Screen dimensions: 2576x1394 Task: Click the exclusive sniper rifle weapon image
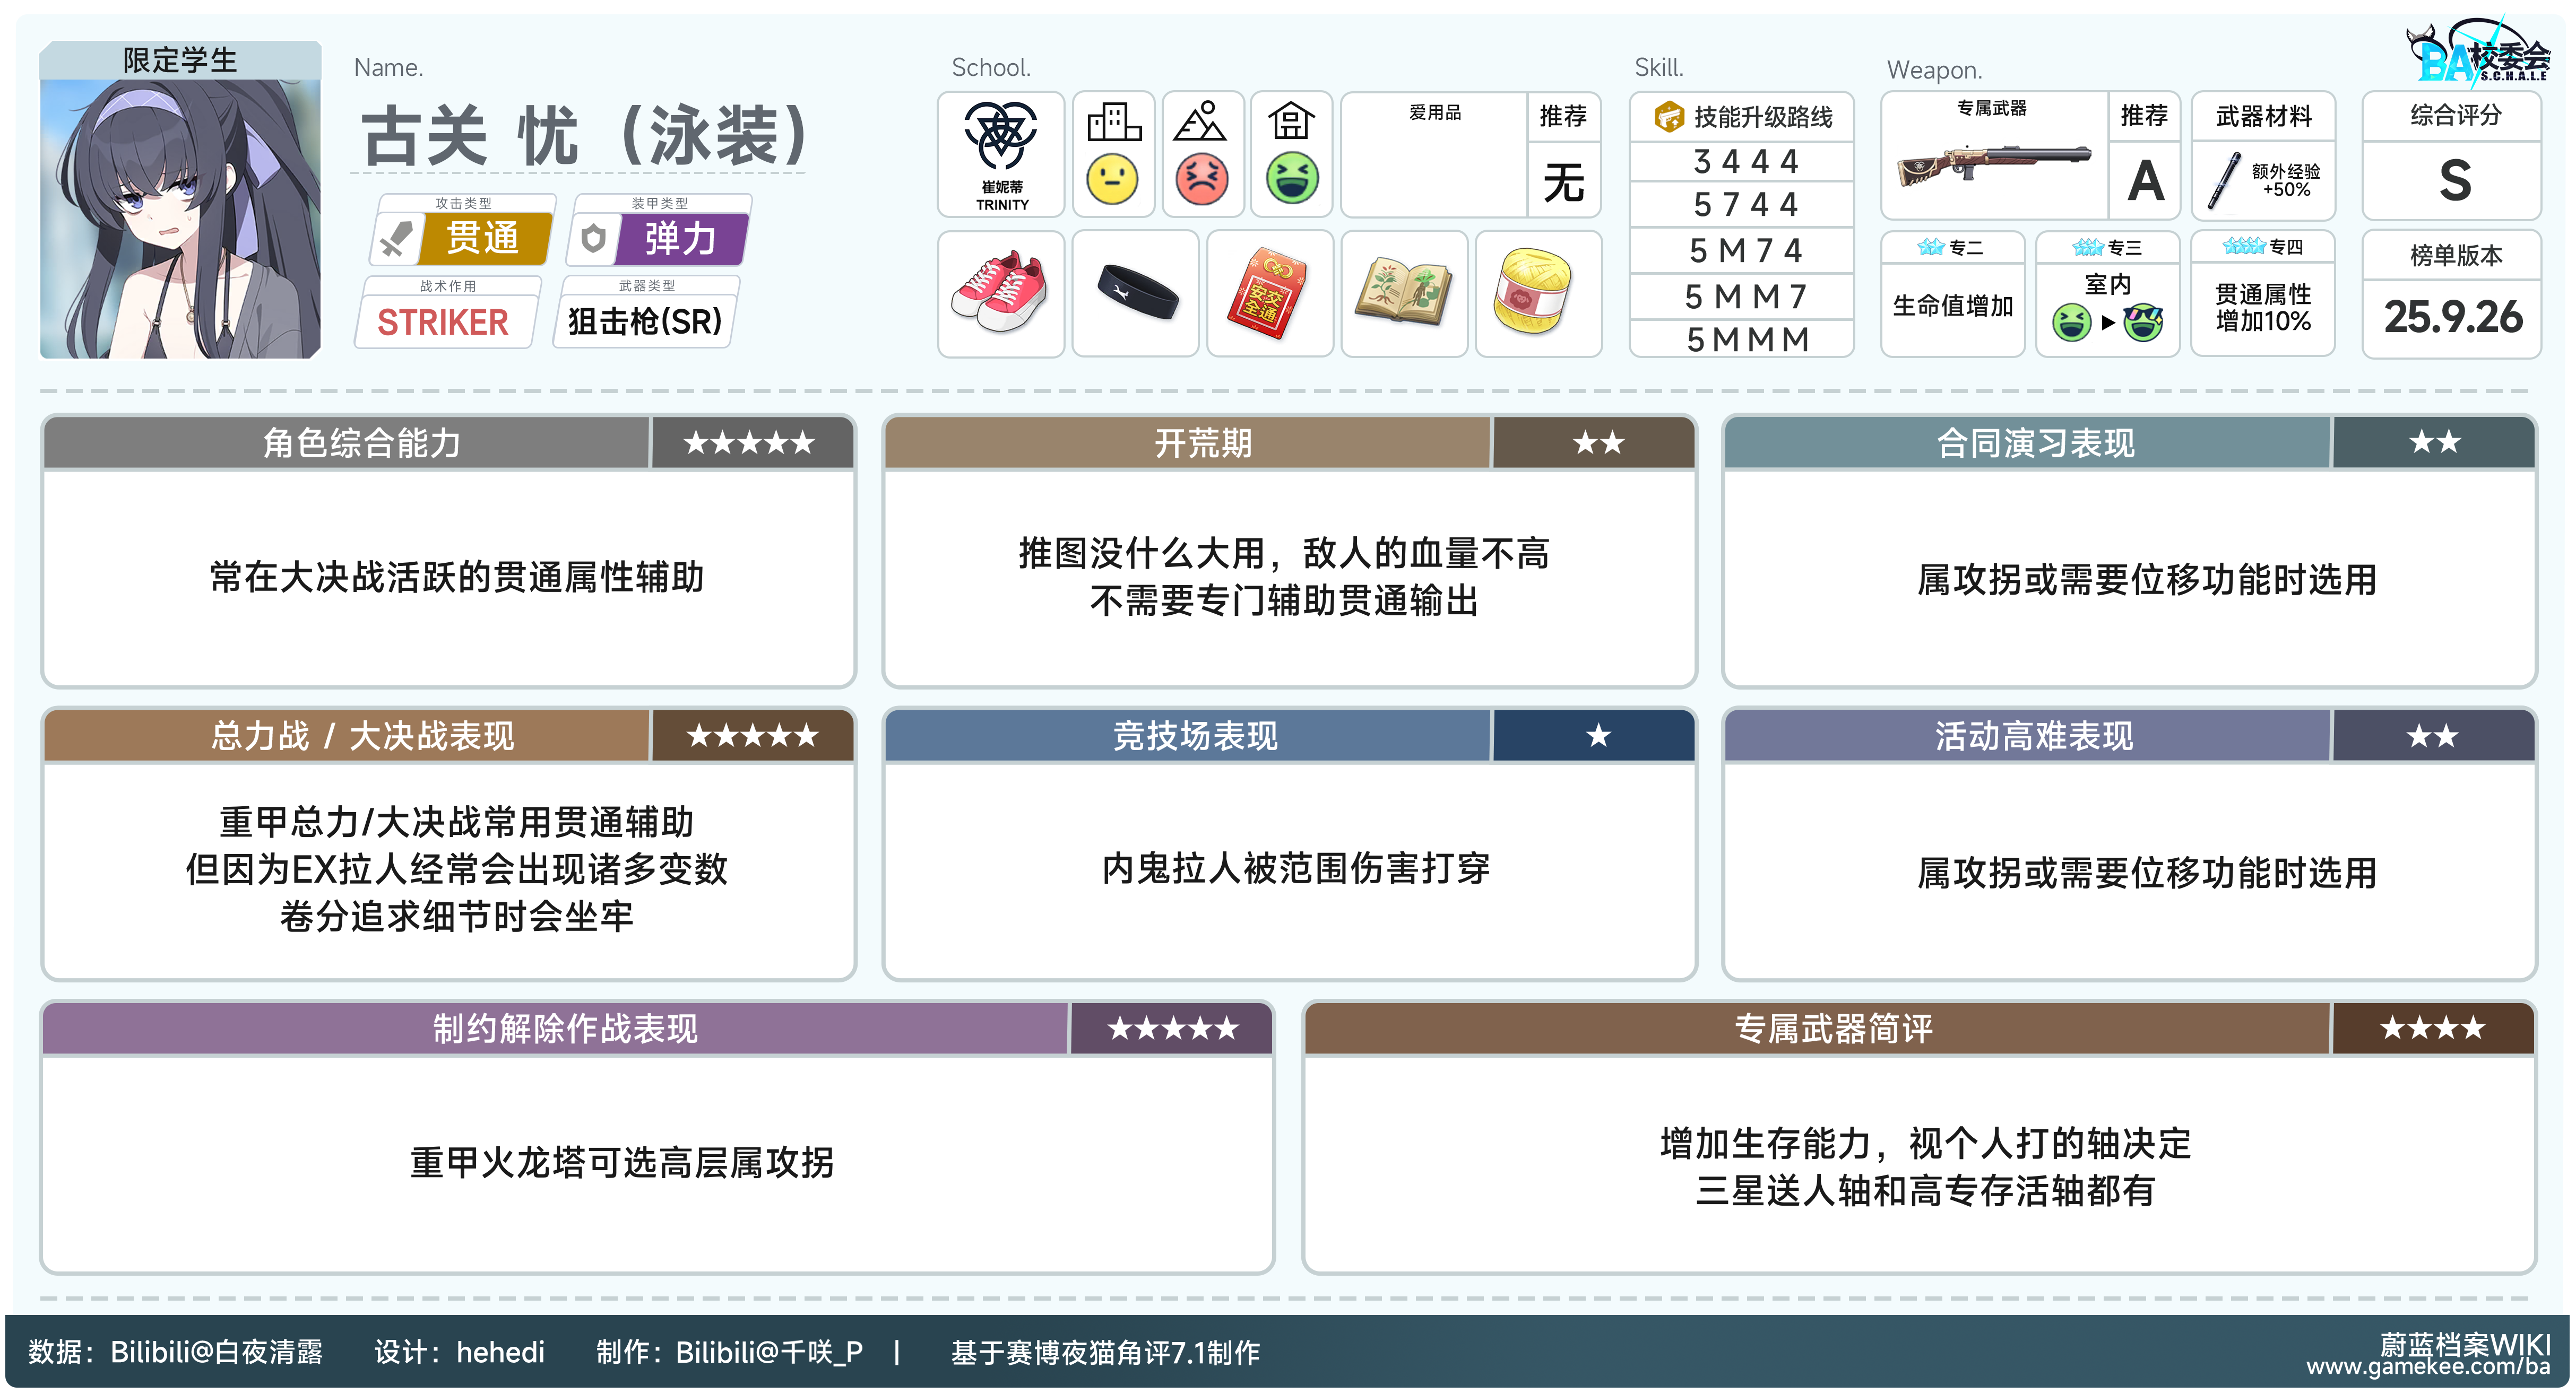point(1993,167)
